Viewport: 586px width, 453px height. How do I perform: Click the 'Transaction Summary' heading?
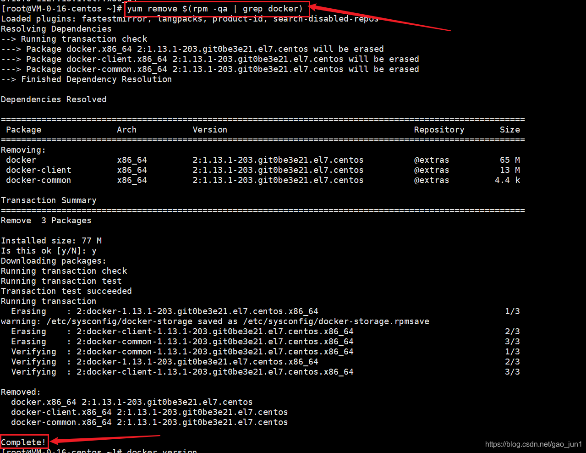[x=49, y=200]
